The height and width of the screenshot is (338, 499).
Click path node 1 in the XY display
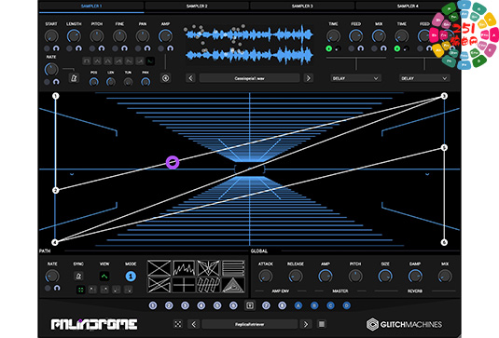click(x=56, y=96)
